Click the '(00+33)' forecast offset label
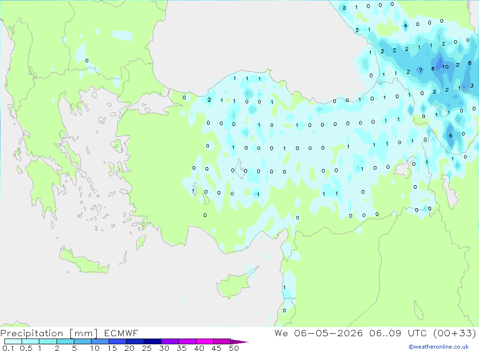 coord(455,333)
